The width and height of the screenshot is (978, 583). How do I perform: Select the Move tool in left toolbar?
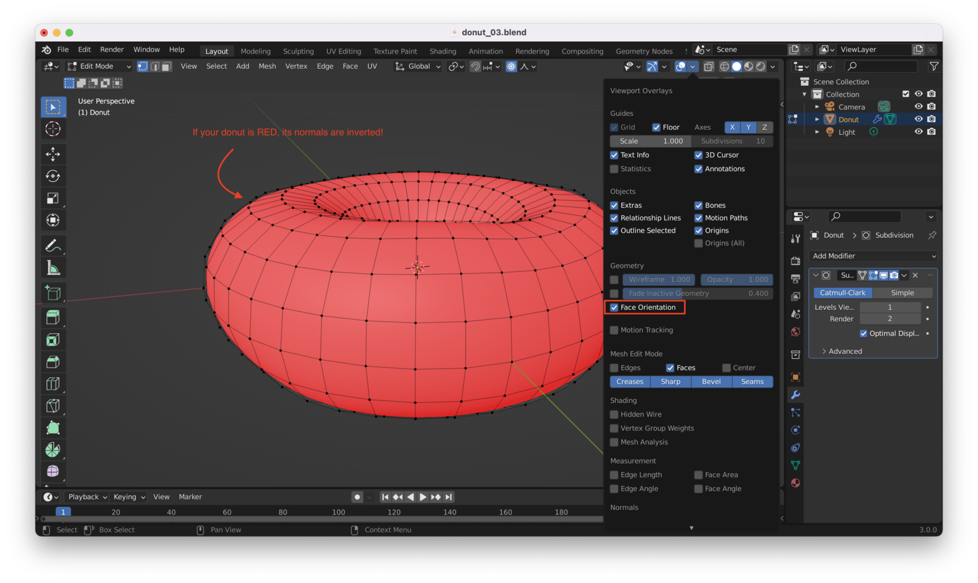point(53,154)
